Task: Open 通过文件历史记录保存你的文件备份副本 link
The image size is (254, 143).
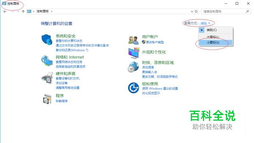Action: click(82, 45)
